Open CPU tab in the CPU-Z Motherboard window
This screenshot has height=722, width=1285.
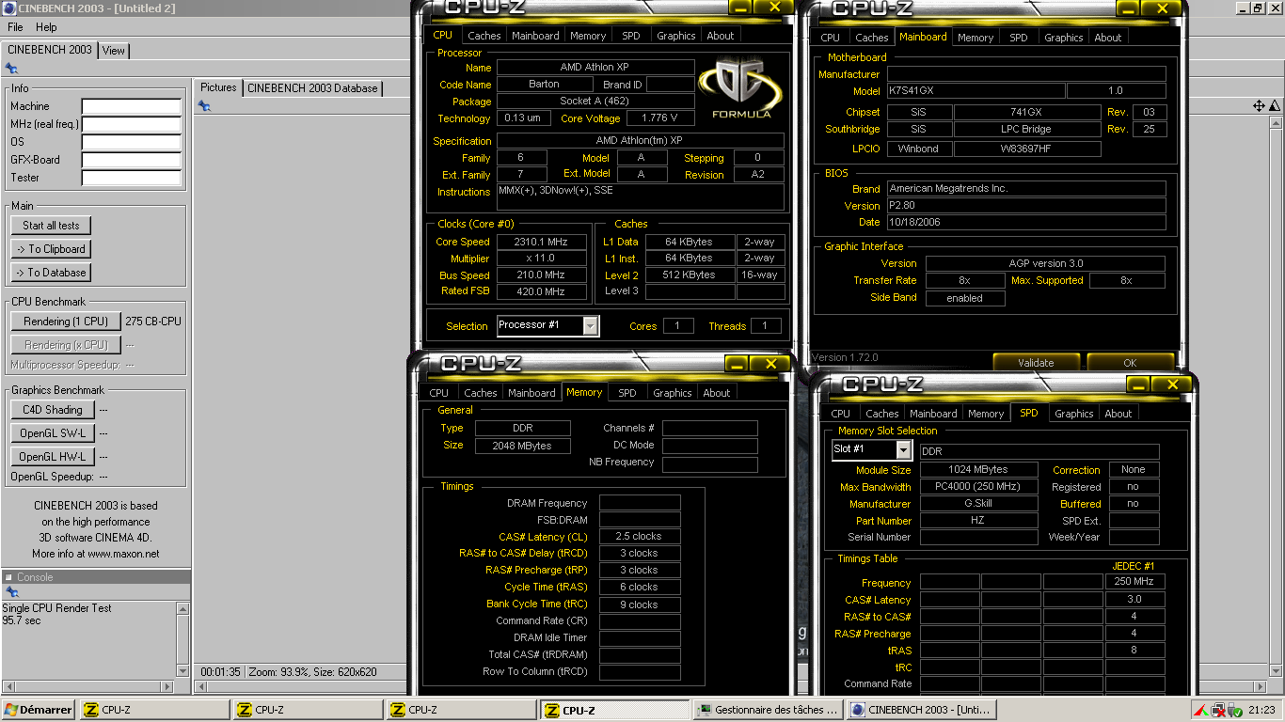(830, 38)
